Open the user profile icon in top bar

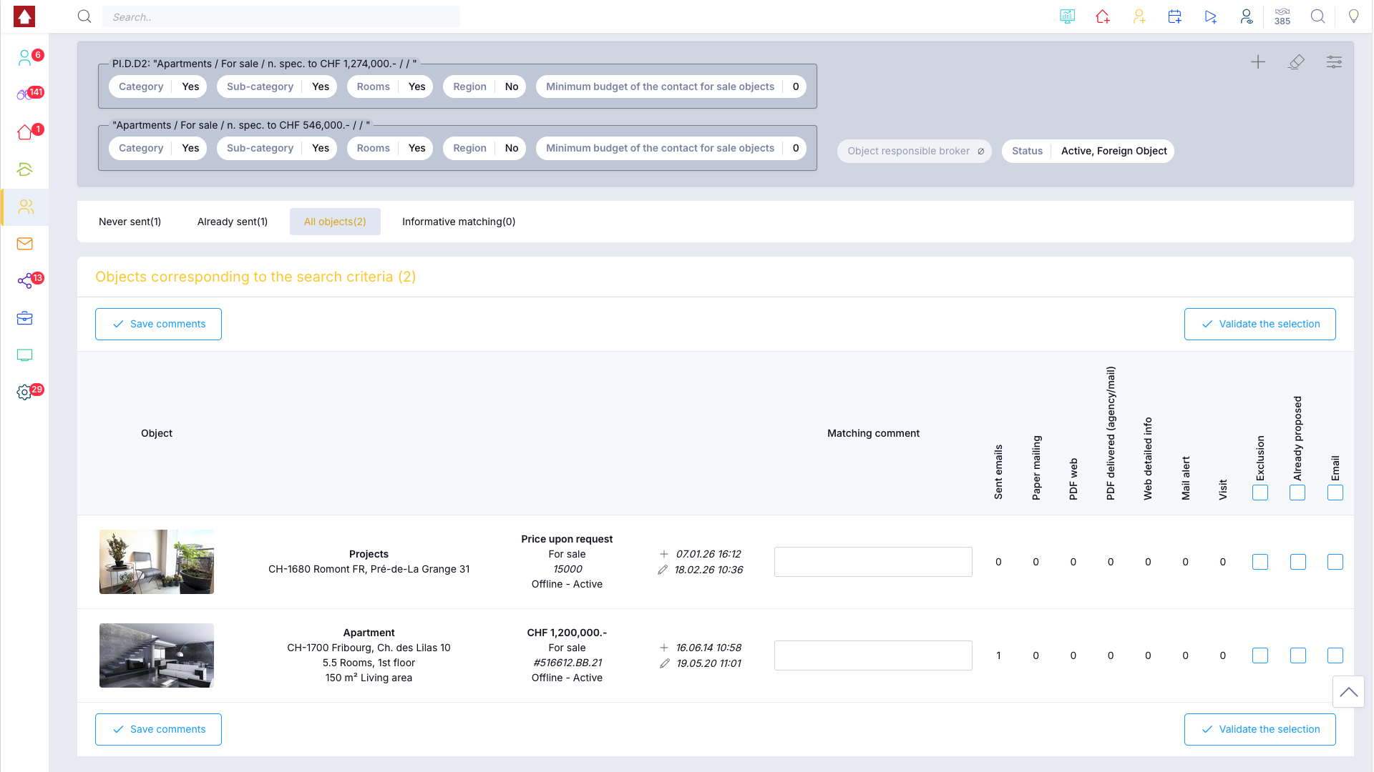point(1247,16)
